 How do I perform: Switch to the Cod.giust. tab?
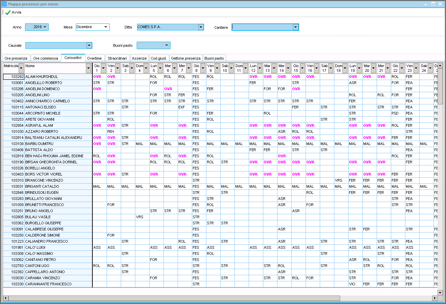159,58
